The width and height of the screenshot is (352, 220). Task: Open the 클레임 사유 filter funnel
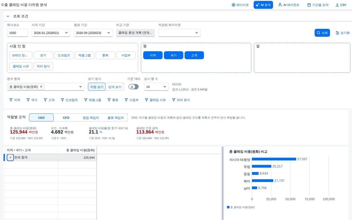pyautogui.click(x=155, y=100)
